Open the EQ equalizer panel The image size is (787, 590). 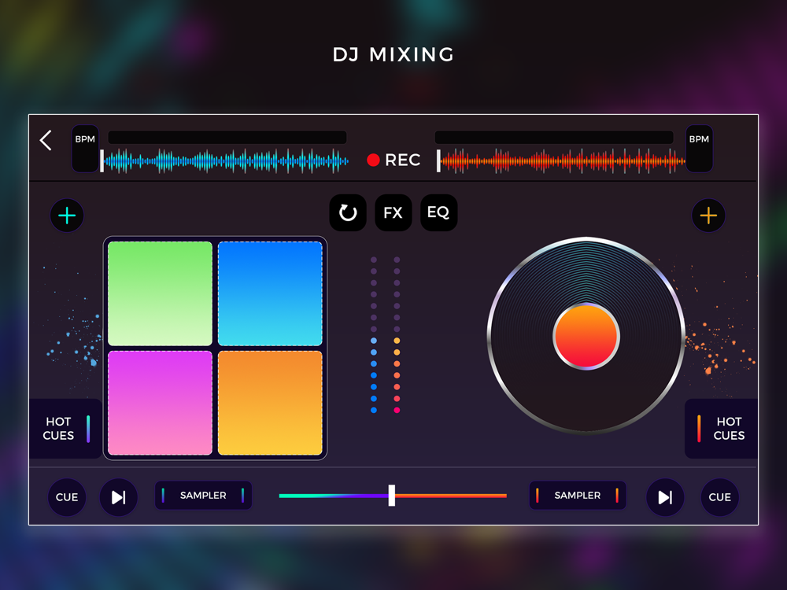point(438,212)
